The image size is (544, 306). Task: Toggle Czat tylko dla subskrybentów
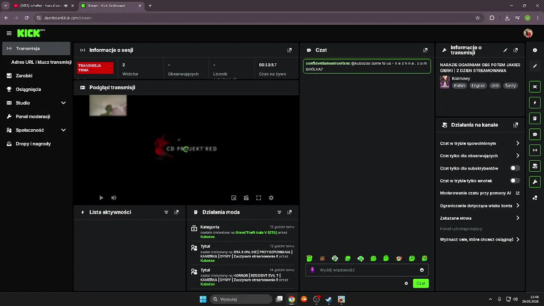pos(515,168)
